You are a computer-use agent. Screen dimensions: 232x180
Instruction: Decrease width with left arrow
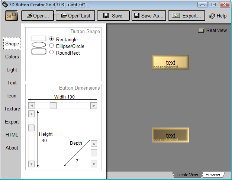pos(32,106)
